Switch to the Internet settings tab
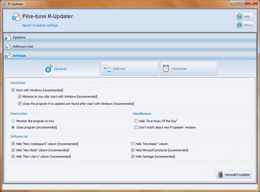 point(130,69)
